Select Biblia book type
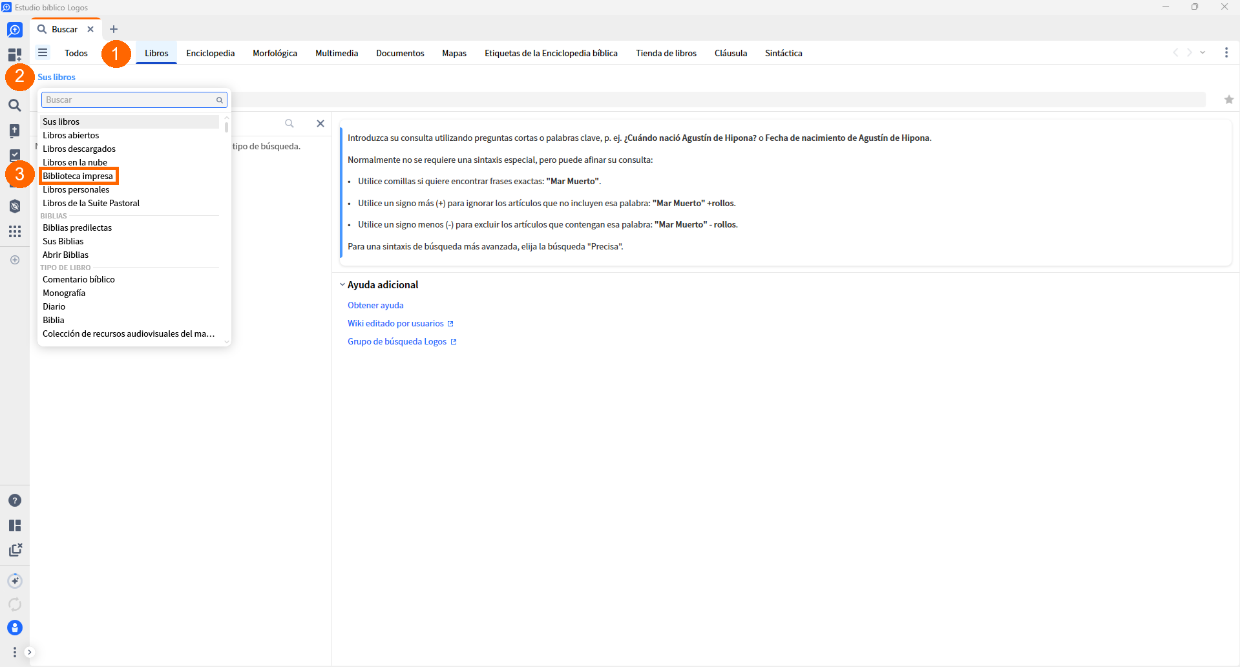Image resolution: width=1240 pixels, height=667 pixels. (129, 320)
